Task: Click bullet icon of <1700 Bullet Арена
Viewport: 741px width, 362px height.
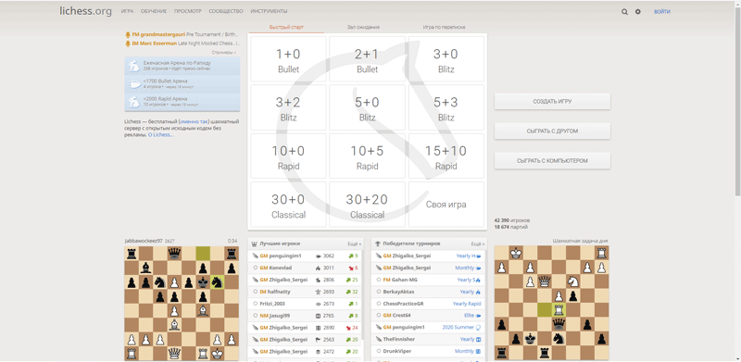Action: coord(134,83)
